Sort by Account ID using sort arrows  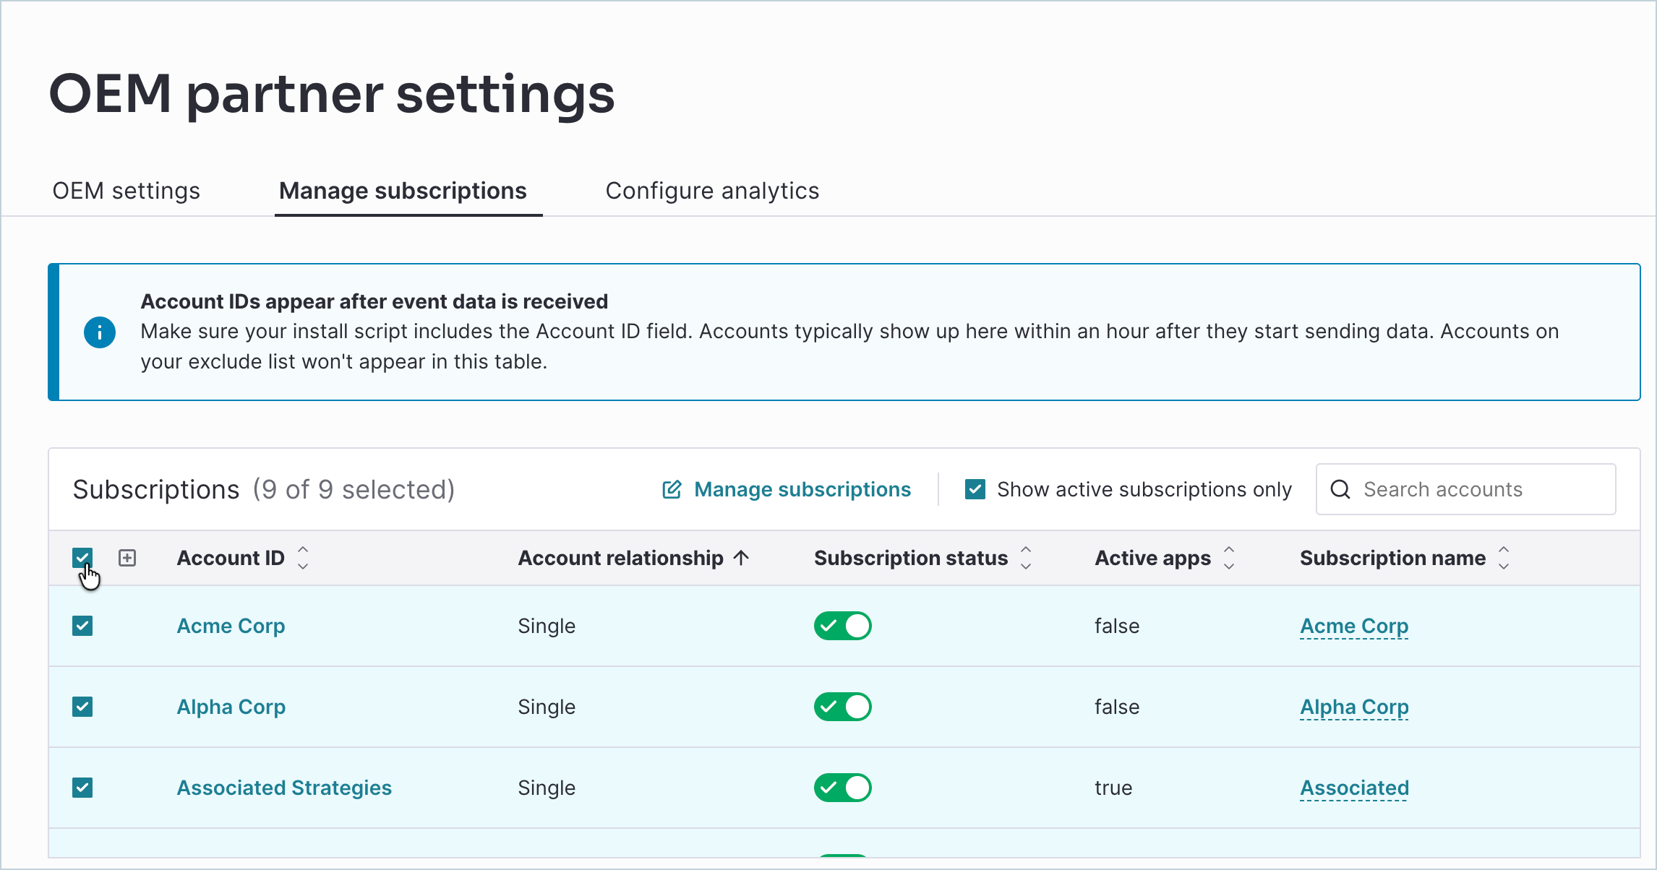point(303,558)
